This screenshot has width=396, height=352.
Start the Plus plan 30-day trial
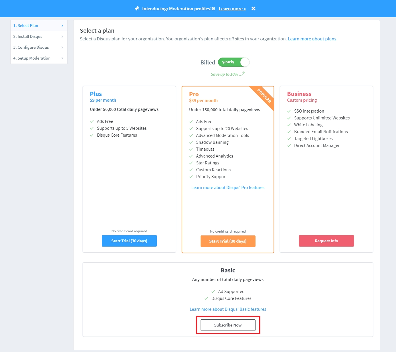pos(129,241)
